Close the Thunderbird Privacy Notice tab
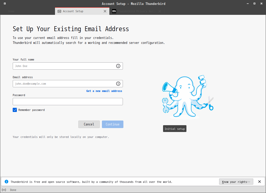The width and height of the screenshot is (266, 193). pyautogui.click(x=160, y=11)
